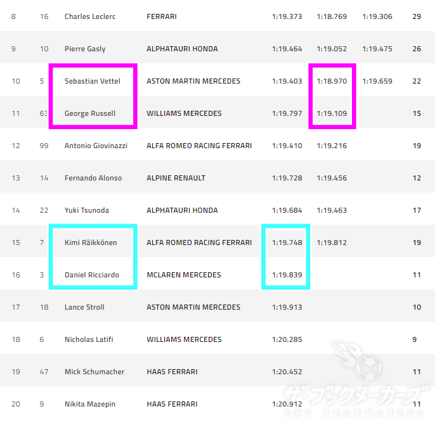
Task: Click Kimi Räikkönen's name
Action: pos(91,243)
